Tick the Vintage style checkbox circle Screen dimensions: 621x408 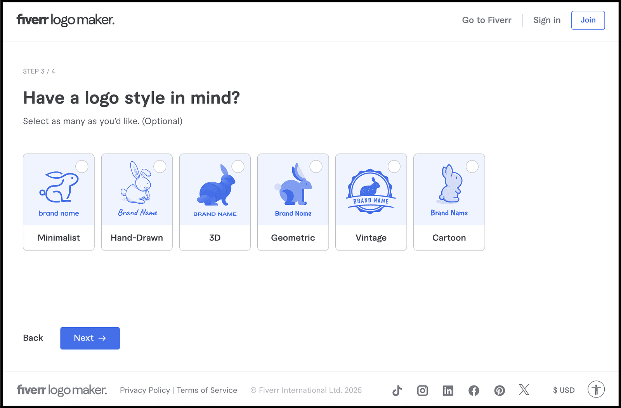[394, 166]
